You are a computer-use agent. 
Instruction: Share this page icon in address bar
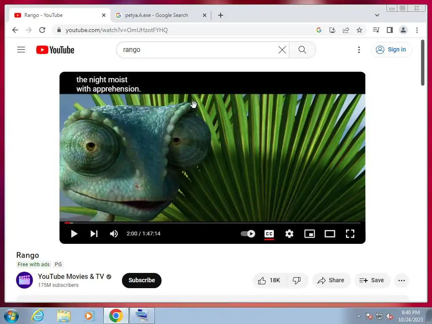pyautogui.click(x=346, y=30)
